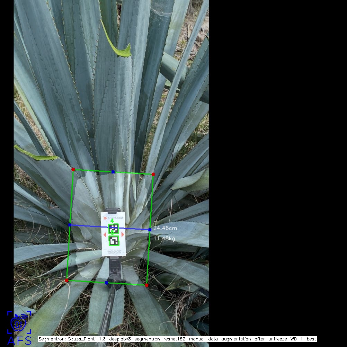Screen dimensions: 347x347
Task: Select blue midpoint on top green edge
Action: [x=113, y=172]
